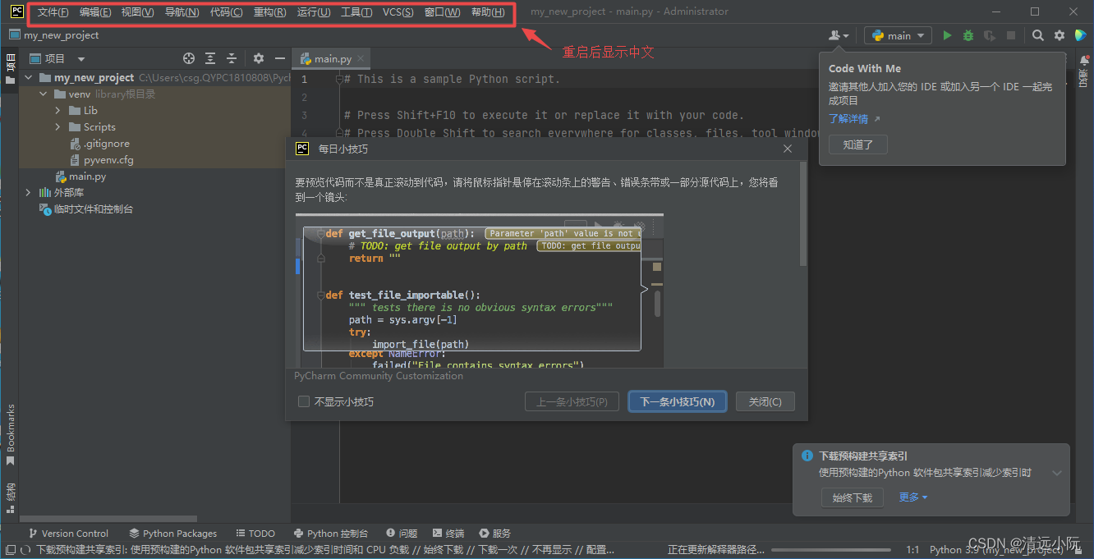1094x559 pixels.
Task: Click 知道了 in Code With Me popup
Action: [x=858, y=144]
